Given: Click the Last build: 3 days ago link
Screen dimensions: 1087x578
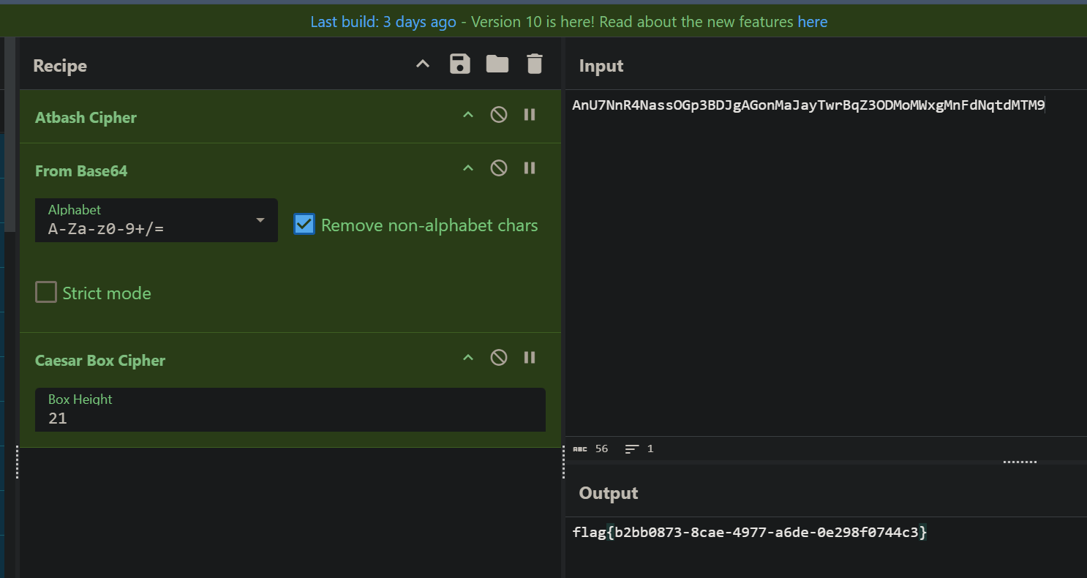Looking at the screenshot, I should [x=383, y=22].
